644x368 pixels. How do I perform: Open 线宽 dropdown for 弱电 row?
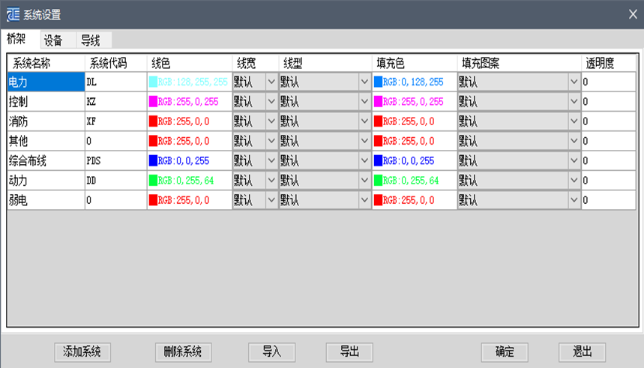[271, 200]
